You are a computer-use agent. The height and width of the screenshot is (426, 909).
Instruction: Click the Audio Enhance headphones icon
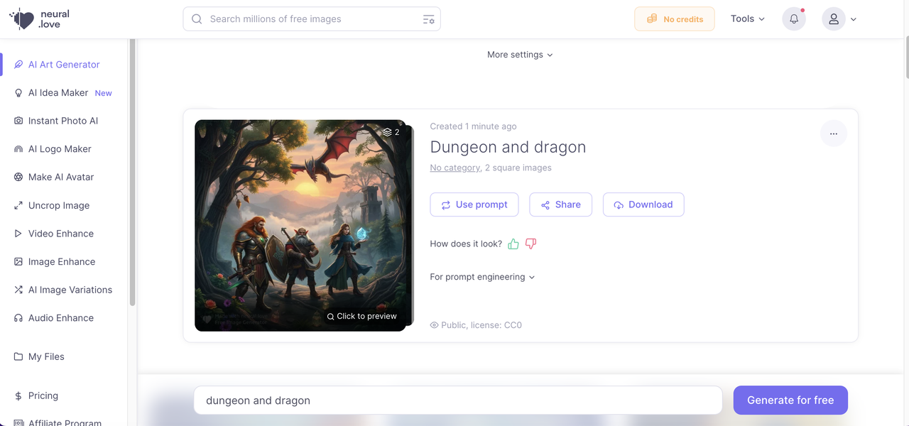point(18,318)
